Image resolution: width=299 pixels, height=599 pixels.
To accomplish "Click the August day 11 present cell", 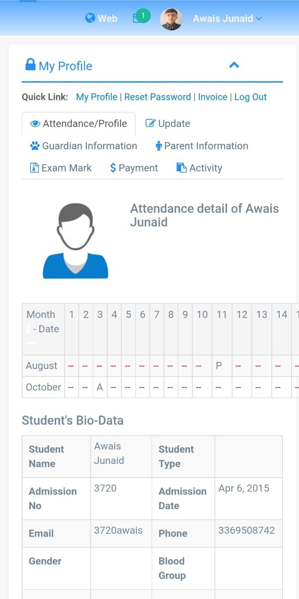I will click(x=219, y=366).
